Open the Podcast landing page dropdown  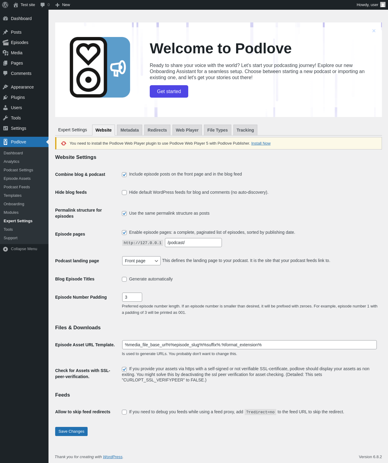click(x=141, y=261)
